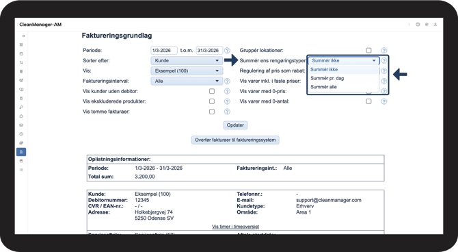Click the paperclip icon in the sidebar

[x=21, y=143]
